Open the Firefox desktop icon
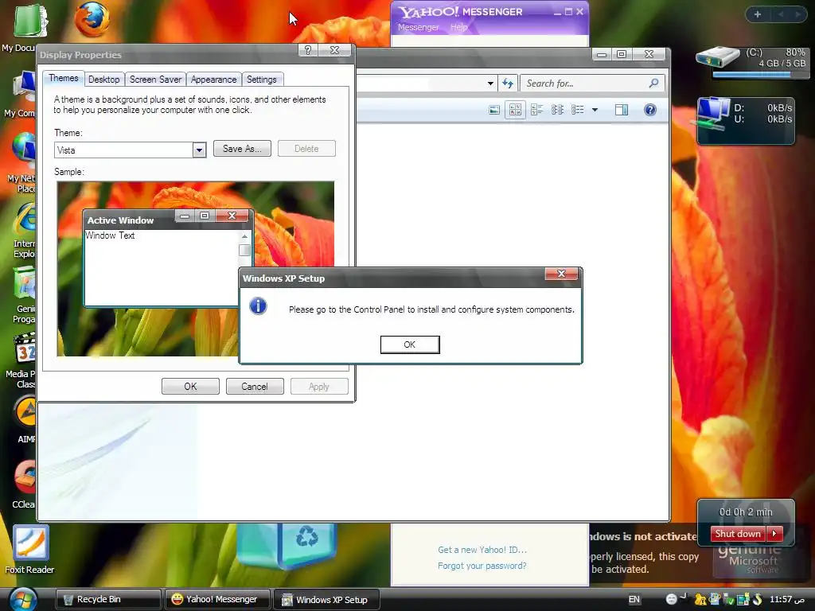Image resolution: width=815 pixels, height=611 pixels. (92, 19)
